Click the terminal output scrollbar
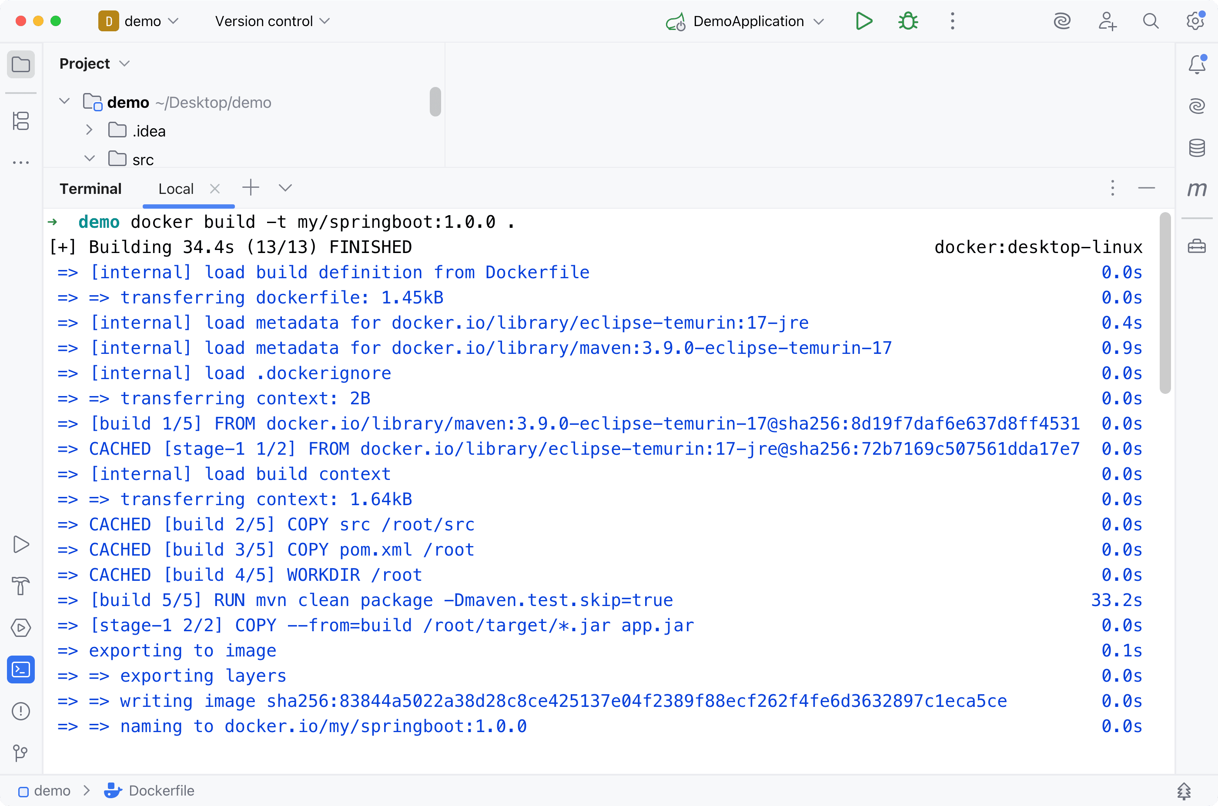 (1165, 303)
